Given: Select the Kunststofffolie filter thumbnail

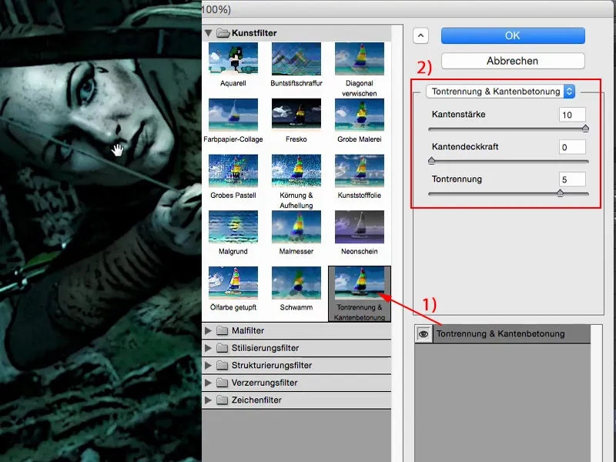Looking at the screenshot, I should (x=359, y=171).
